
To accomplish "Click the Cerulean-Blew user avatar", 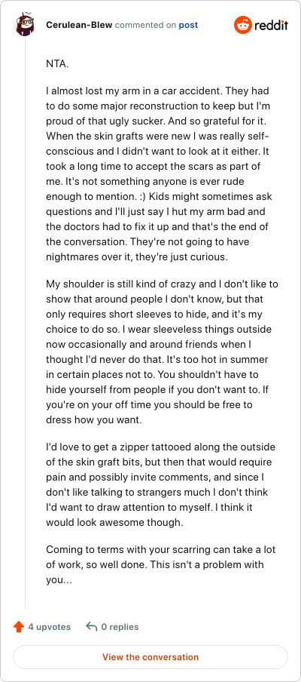I will [x=25, y=25].
